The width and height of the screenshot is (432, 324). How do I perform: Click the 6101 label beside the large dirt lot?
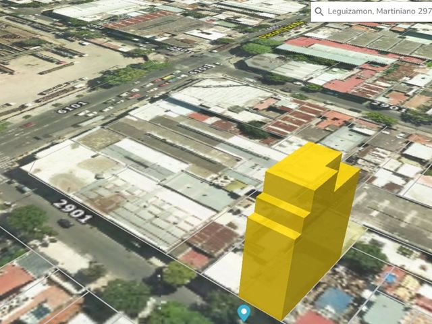pos(72,107)
